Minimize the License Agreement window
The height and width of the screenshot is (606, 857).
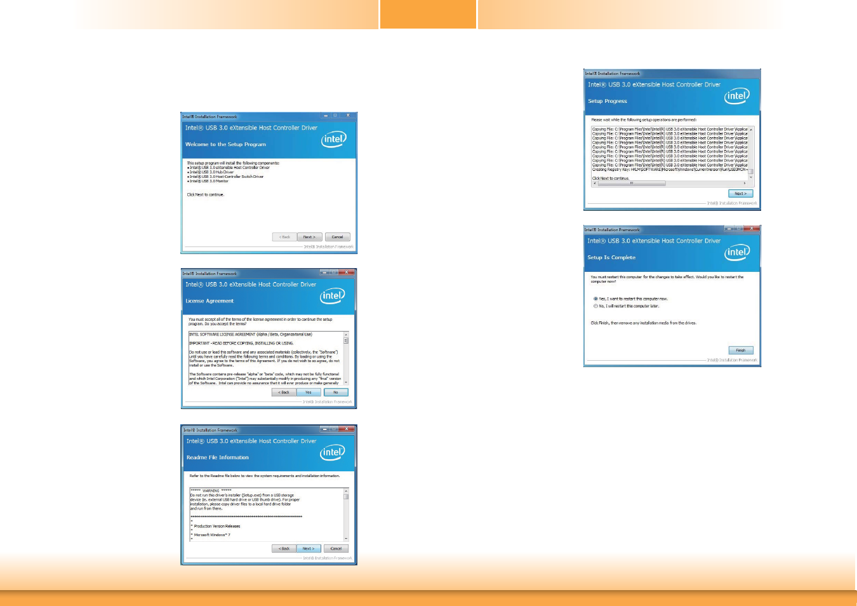(x=324, y=272)
